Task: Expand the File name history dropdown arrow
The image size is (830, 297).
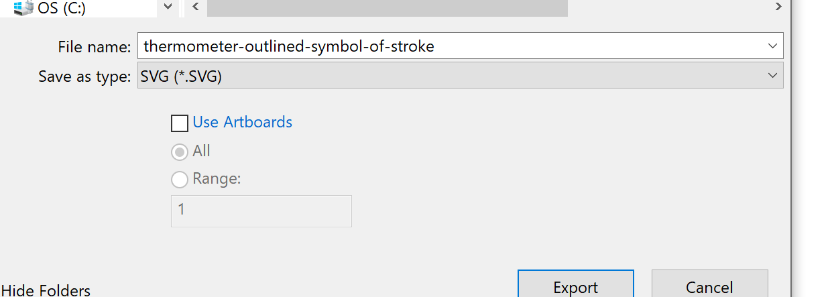Action: 772,46
